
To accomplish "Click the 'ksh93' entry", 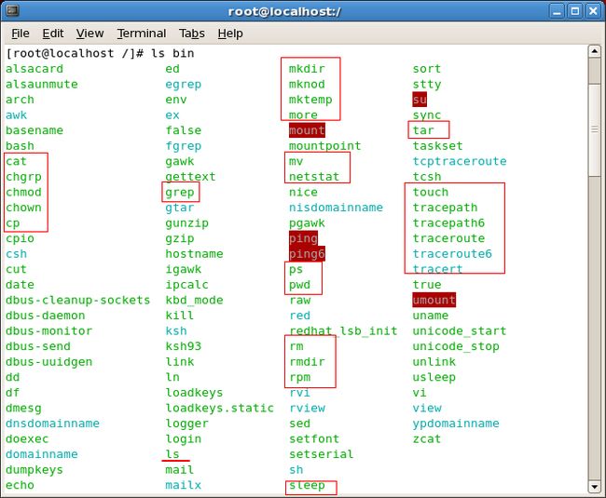I will tap(184, 346).
